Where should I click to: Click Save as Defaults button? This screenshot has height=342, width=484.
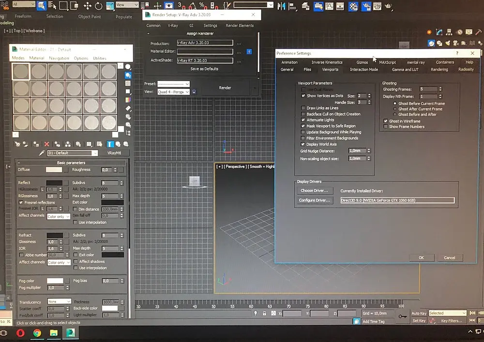[204, 69]
